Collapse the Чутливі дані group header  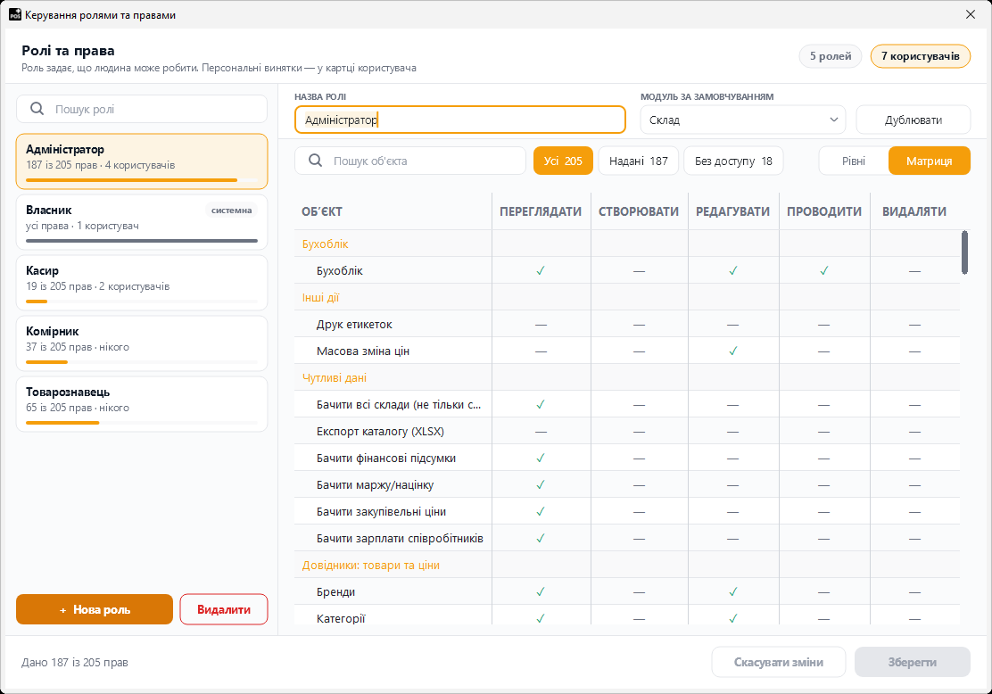point(334,377)
